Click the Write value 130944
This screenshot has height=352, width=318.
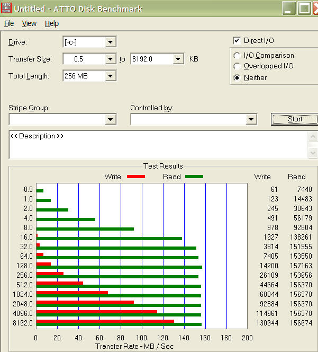(267, 323)
